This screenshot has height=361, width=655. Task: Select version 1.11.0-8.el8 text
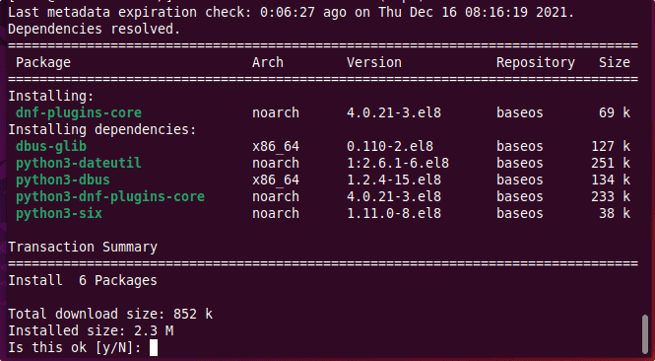[394, 213]
